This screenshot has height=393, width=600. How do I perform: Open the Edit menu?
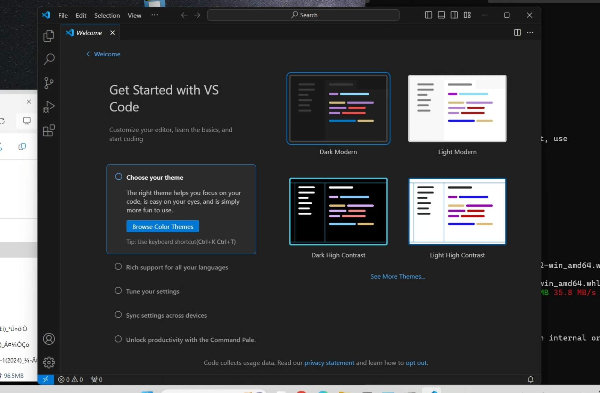(81, 15)
